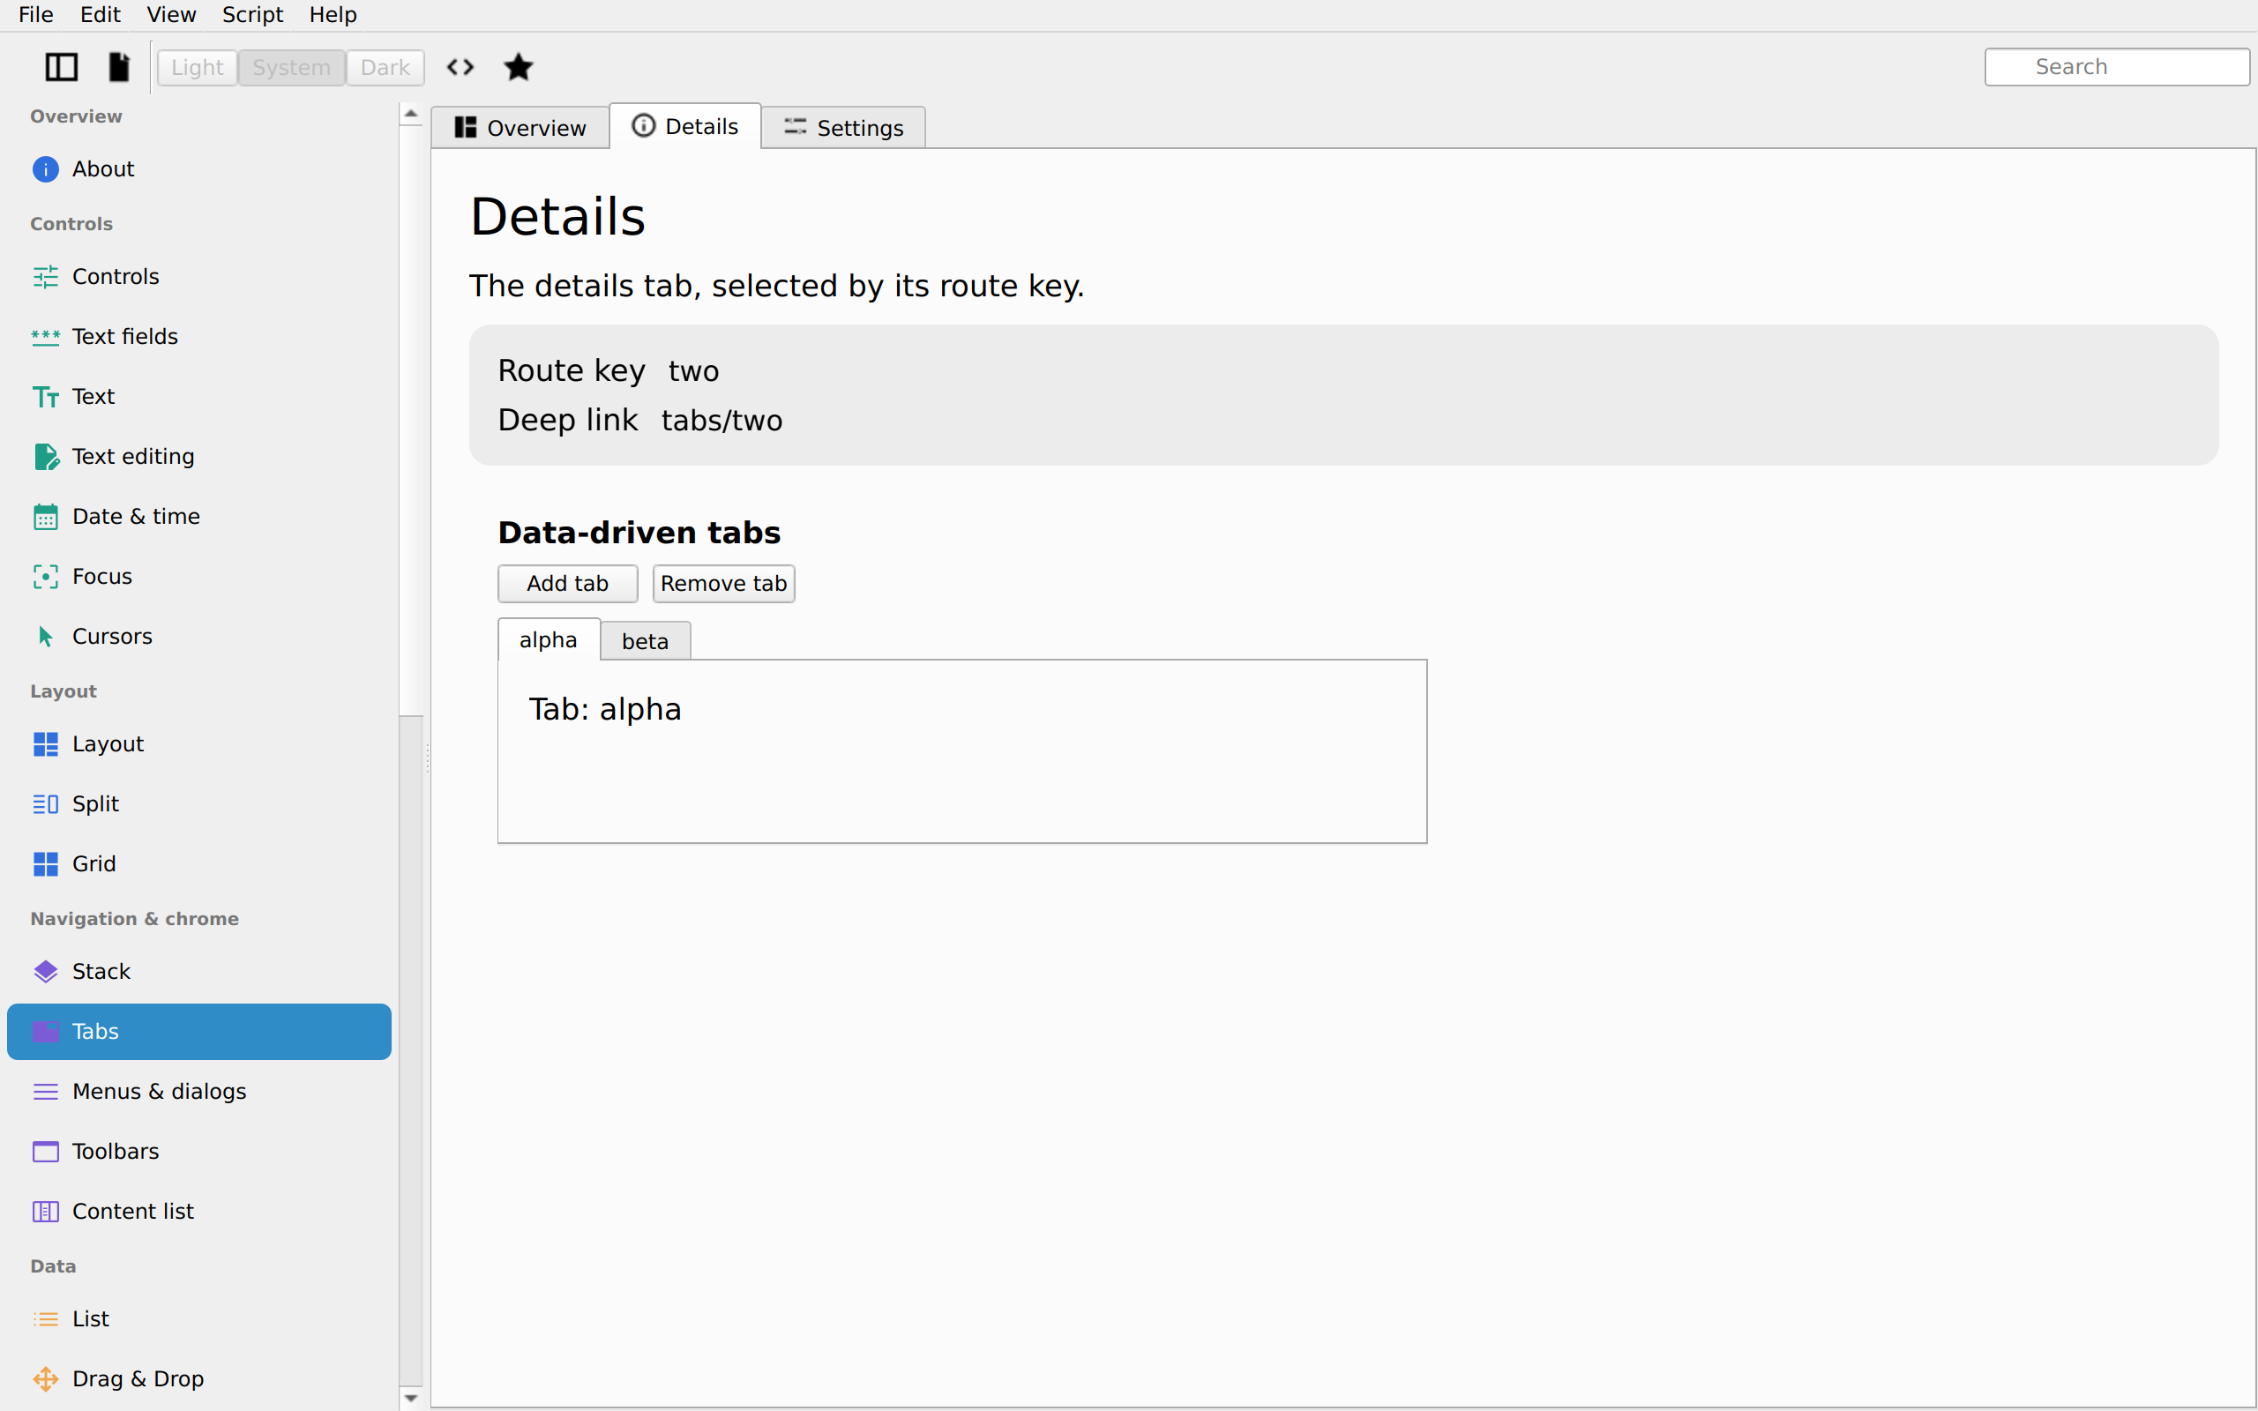Select the Details tab
The width and height of the screenshot is (2258, 1411).
point(684,126)
